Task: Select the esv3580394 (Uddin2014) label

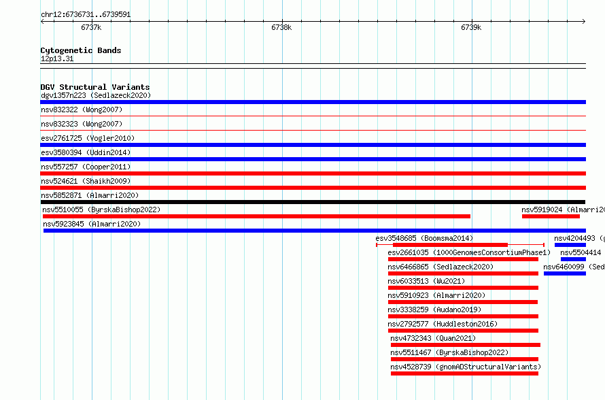Action: [86, 152]
